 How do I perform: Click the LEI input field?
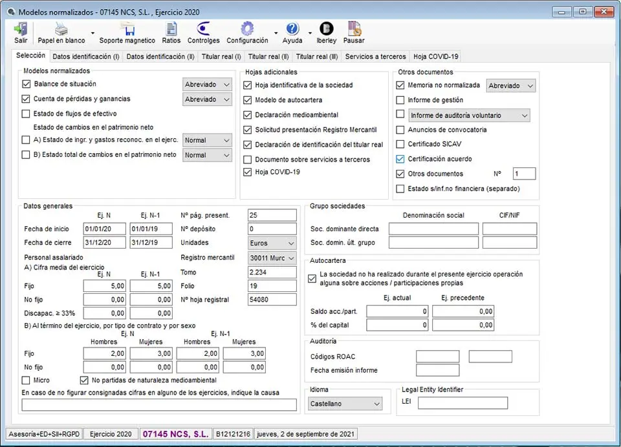pos(463,402)
